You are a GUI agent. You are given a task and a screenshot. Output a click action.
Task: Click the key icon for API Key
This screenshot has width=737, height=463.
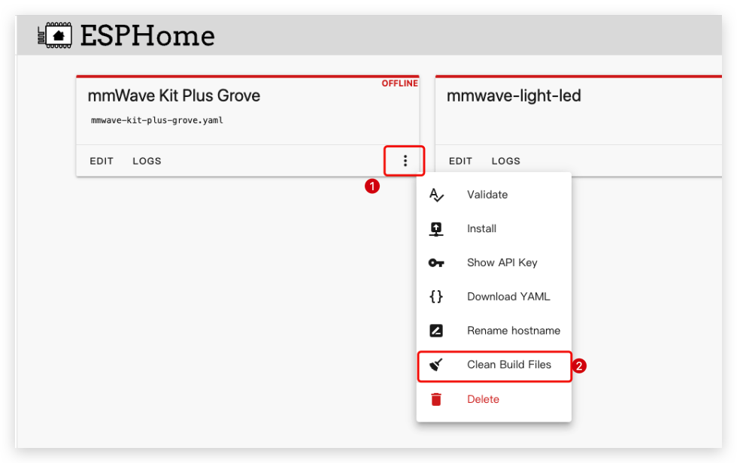click(x=436, y=263)
